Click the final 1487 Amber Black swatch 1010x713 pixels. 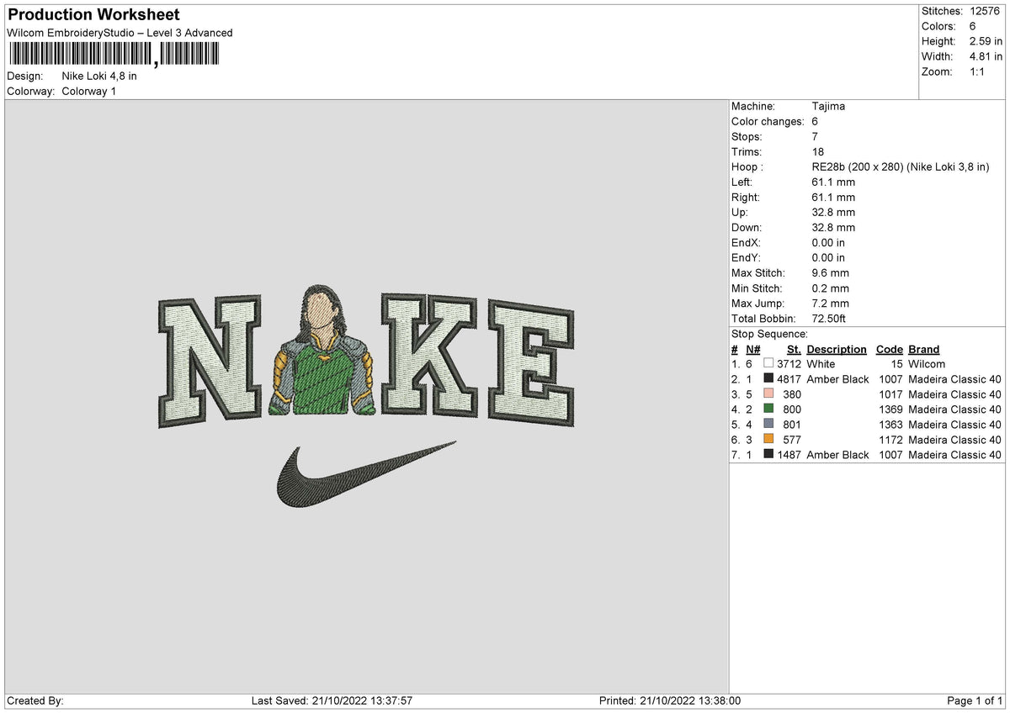click(x=768, y=455)
